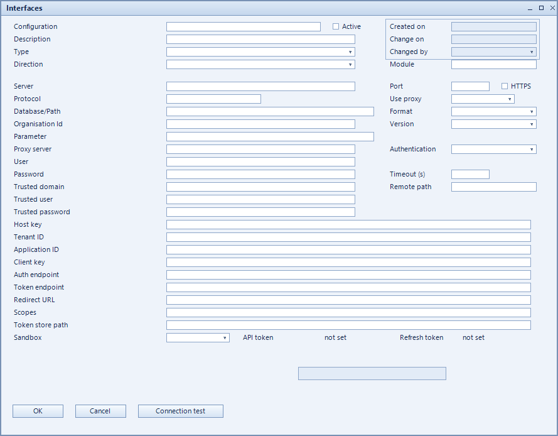Expand the Use proxy dropdown
This screenshot has height=436, width=558.
point(483,99)
